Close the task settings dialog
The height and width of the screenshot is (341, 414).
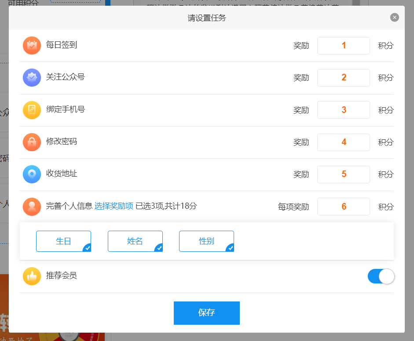point(395,18)
